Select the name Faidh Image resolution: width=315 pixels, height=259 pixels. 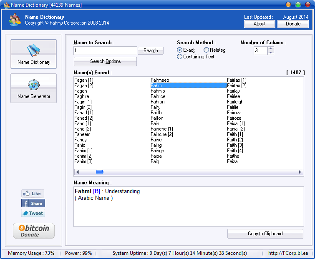click(x=156, y=113)
